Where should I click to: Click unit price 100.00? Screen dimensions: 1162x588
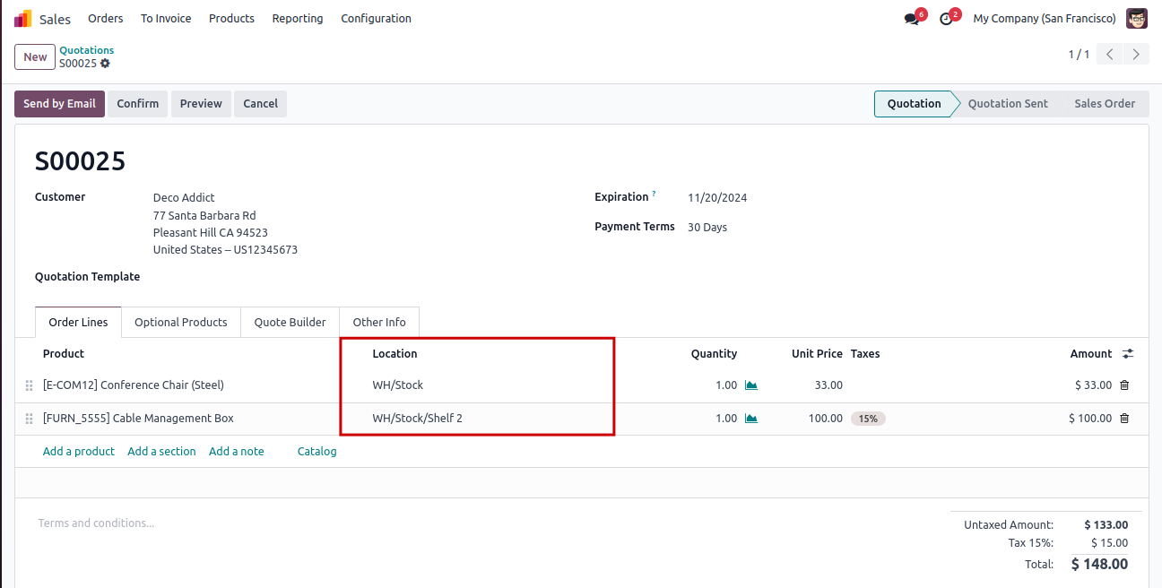[x=826, y=419]
